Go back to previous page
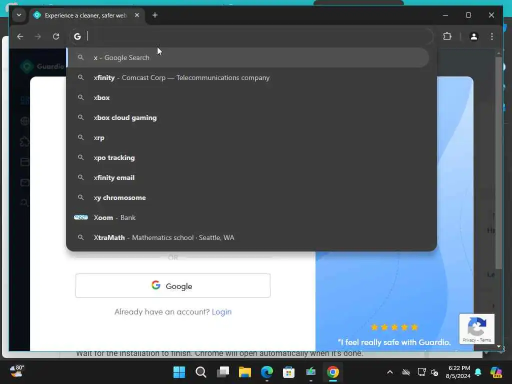The width and height of the screenshot is (512, 384). click(x=20, y=36)
